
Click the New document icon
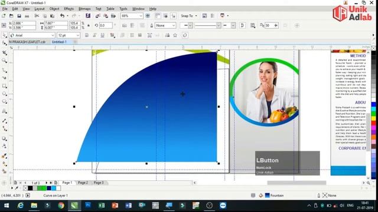click(x=4, y=16)
